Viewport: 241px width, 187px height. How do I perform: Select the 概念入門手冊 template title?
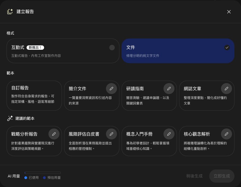(139, 134)
